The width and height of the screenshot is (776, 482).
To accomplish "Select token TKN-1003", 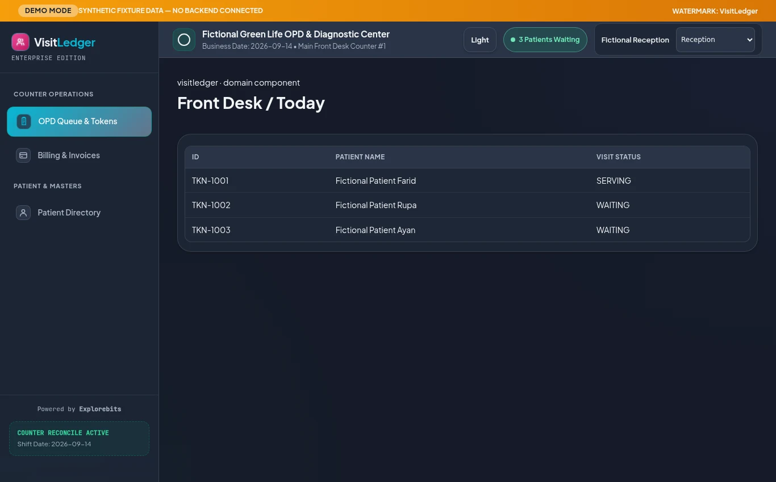I will 211,230.
